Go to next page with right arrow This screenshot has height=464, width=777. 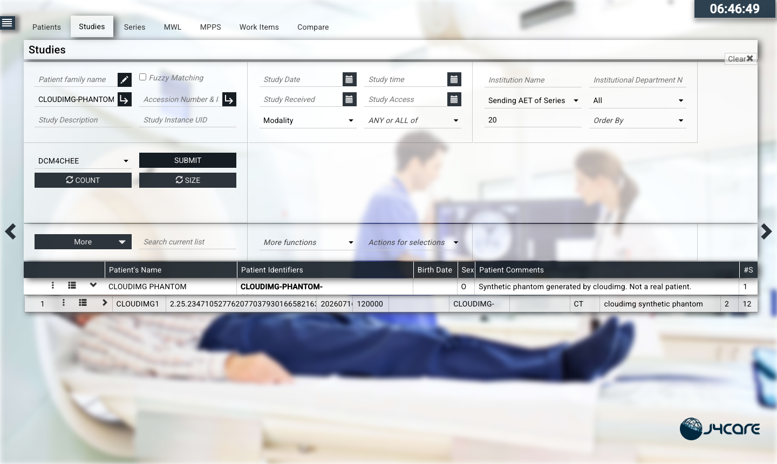click(x=766, y=231)
